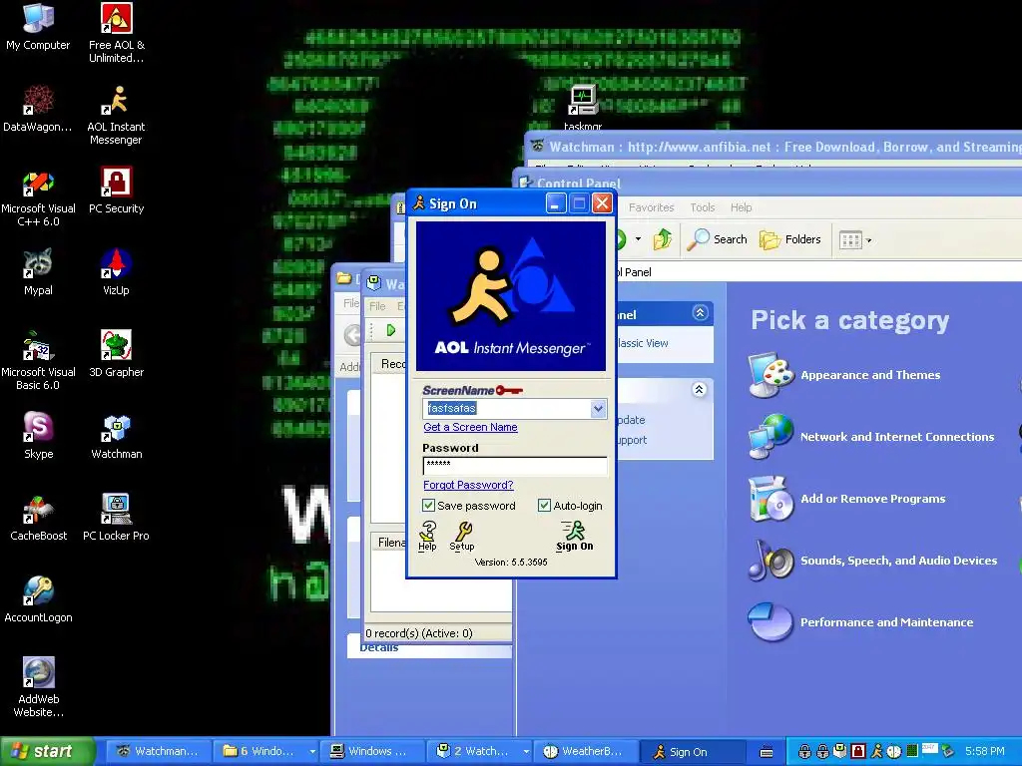1022x766 pixels.
Task: Click the keyboard icon in the taskbar
Action: coord(766,752)
